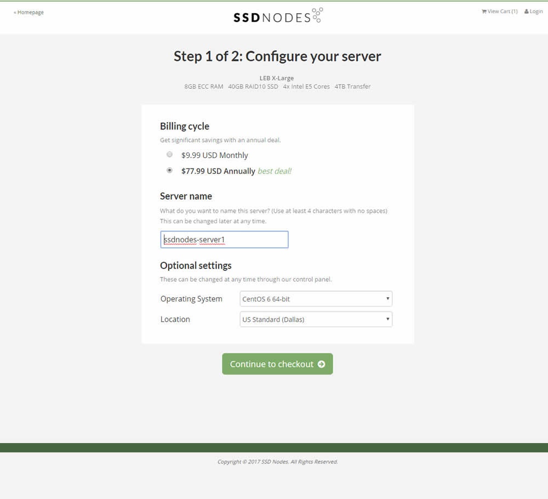The height and width of the screenshot is (499, 548).
Task: Click inside the server name text field
Action: click(224, 240)
